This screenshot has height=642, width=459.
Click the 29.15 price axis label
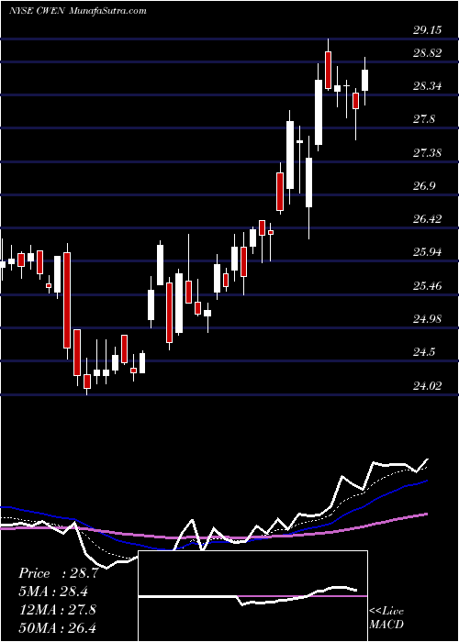point(428,30)
